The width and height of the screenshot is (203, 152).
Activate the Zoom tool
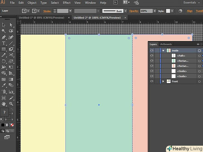[x=11, y=104]
